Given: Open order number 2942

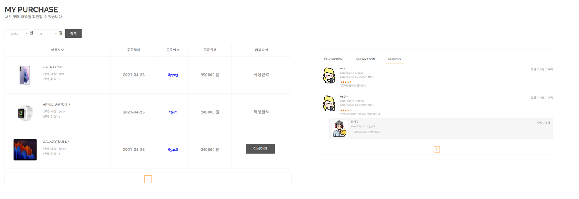Looking at the screenshot, I should point(173,112).
